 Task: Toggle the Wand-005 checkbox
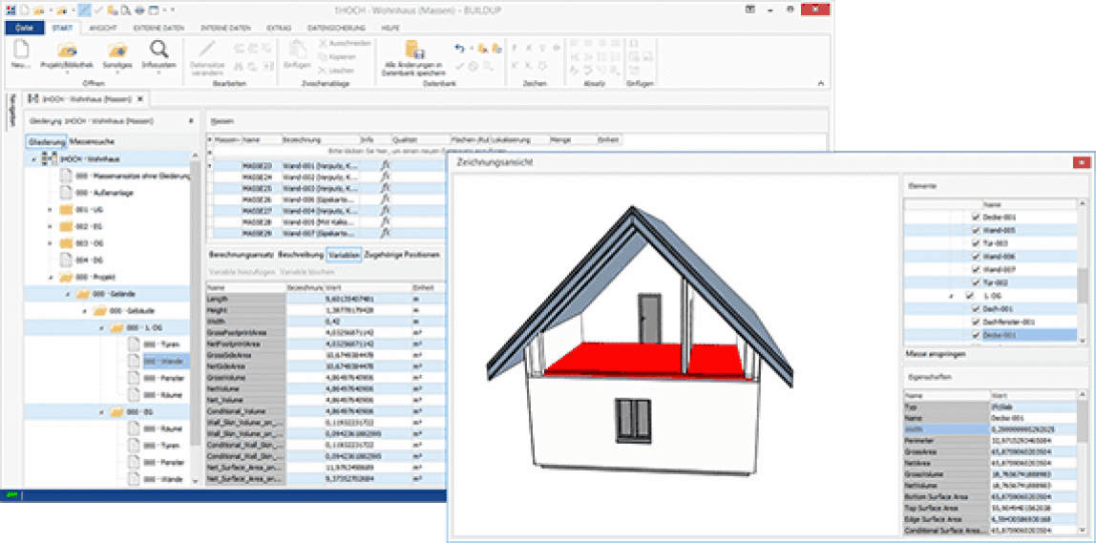(x=975, y=230)
